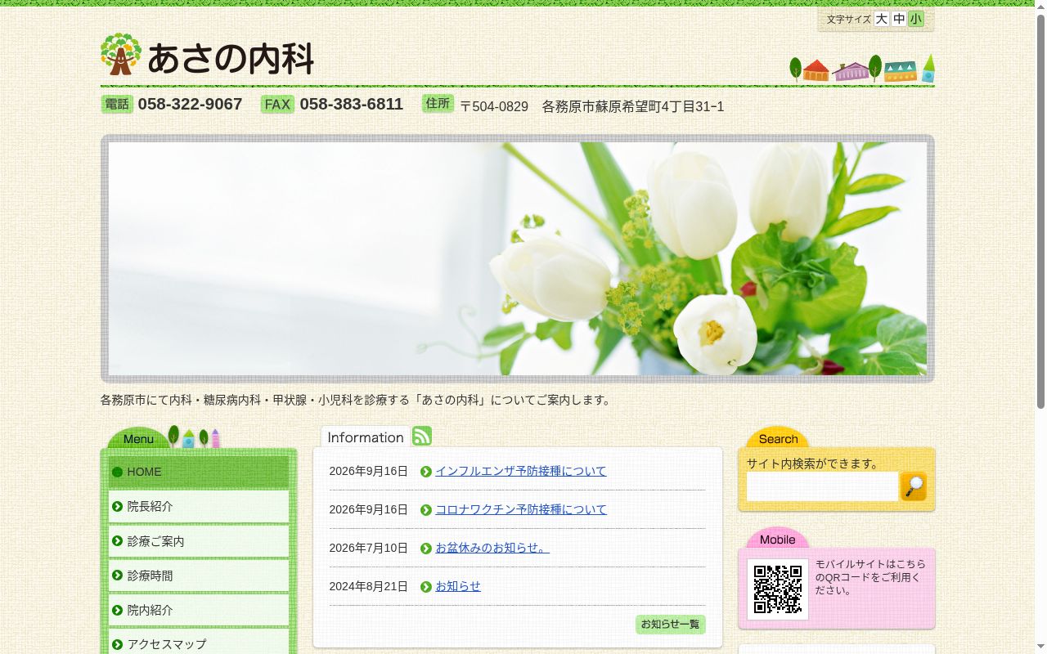Open 院長紹介 menu item
Screen dimensions: 1047x654
199,506
